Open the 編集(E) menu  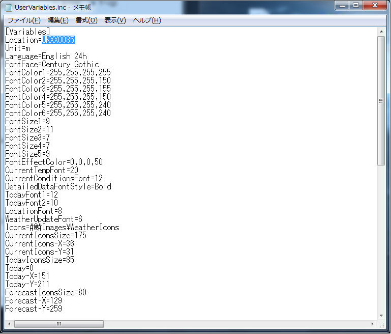pos(58,20)
